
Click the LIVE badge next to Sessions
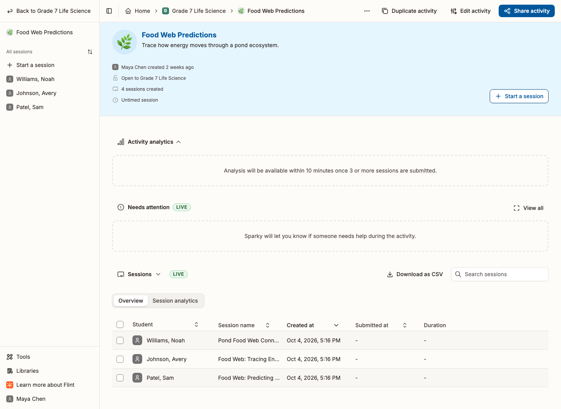(x=178, y=274)
